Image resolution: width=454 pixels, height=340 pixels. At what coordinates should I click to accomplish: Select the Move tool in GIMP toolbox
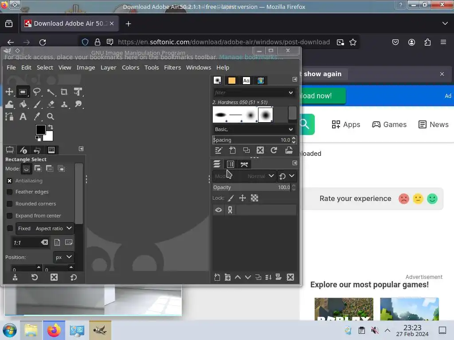point(9,92)
